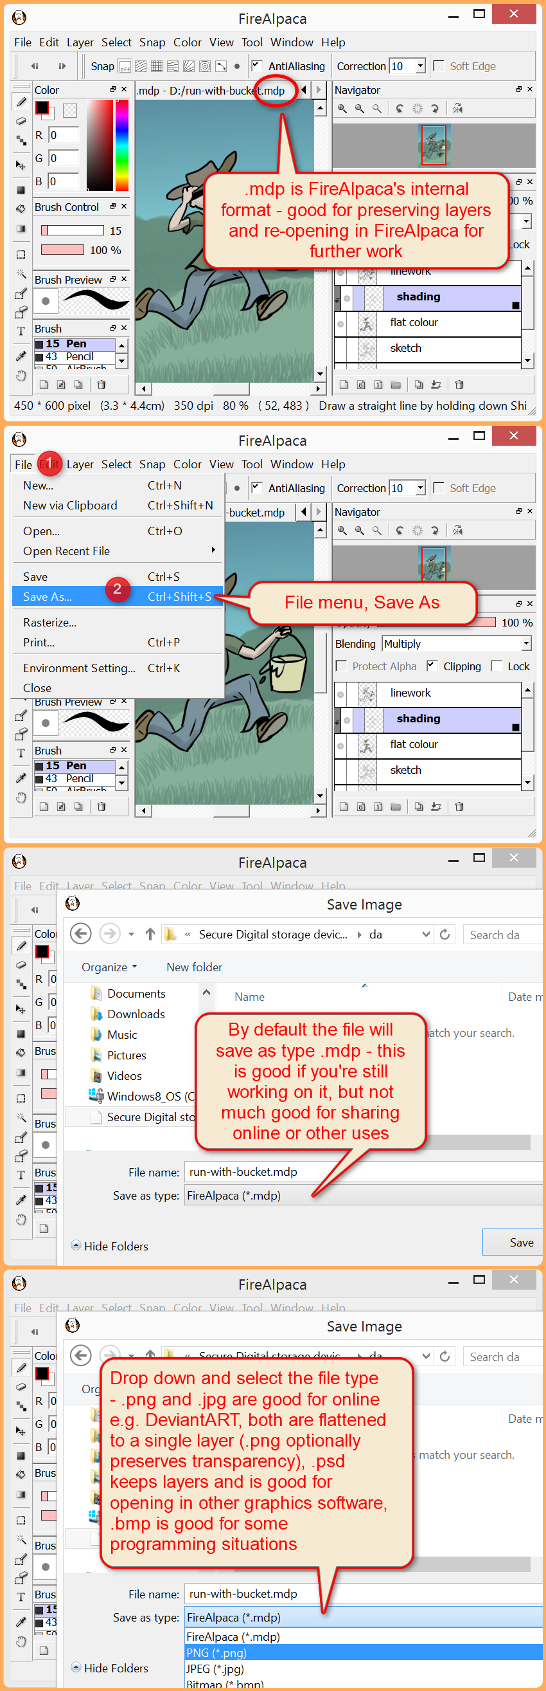Pick the Move tool in the top window
Screen dimensions: 546x1691
pos(21,165)
